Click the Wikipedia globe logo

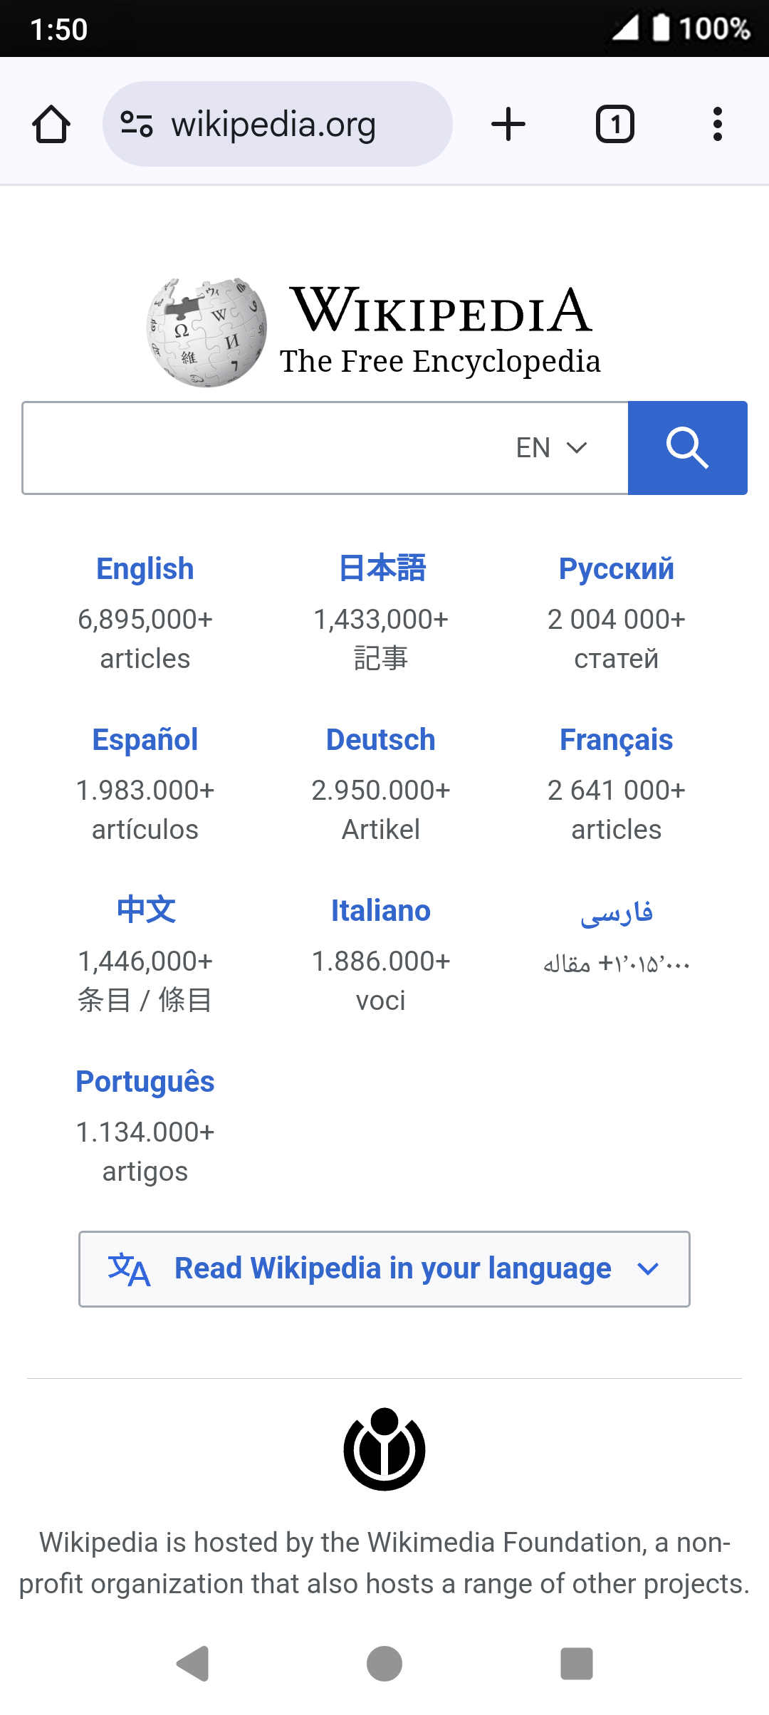click(207, 332)
